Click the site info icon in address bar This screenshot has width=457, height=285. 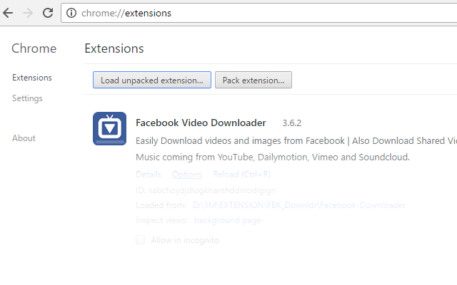pyautogui.click(x=71, y=13)
